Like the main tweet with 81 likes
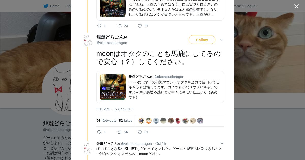 (x=140, y=132)
